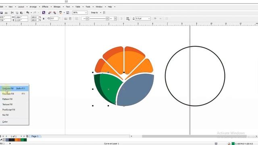
Task: Open the Window menu
Action: coord(99,7)
